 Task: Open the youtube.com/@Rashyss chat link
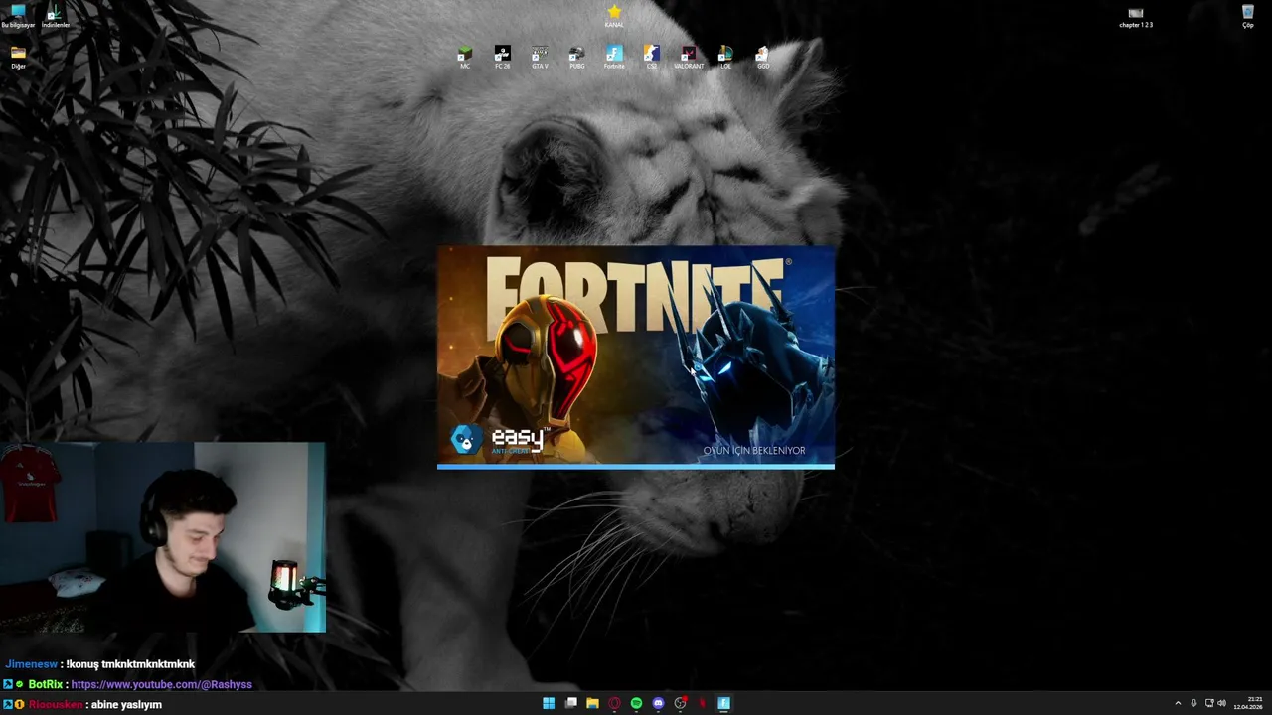pyautogui.click(x=161, y=684)
